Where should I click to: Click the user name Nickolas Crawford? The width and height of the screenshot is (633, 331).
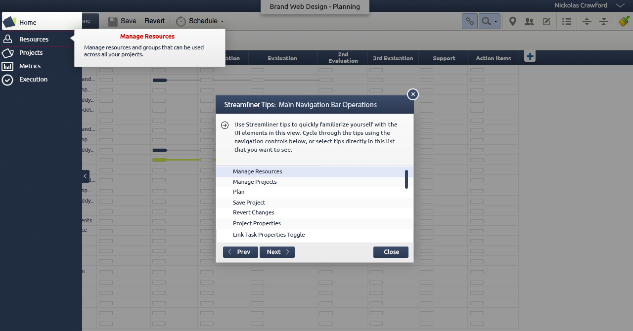tap(581, 5)
